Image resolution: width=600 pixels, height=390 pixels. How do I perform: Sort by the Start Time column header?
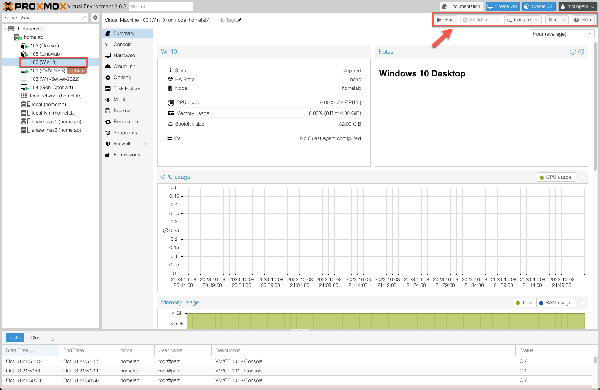[30, 350]
